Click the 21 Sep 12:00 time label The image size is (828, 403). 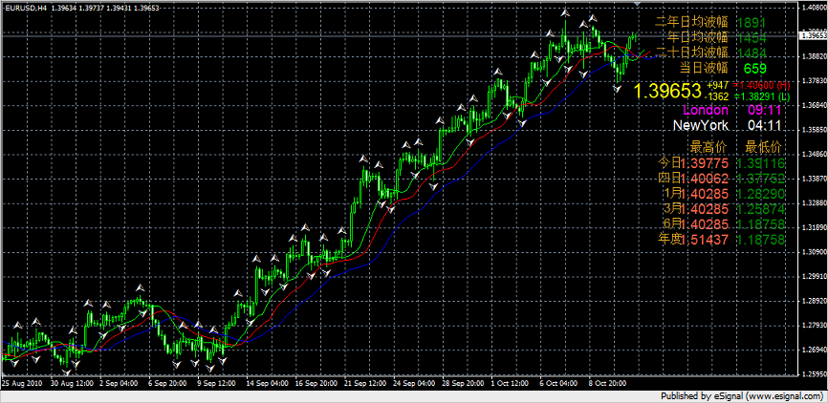click(x=366, y=384)
